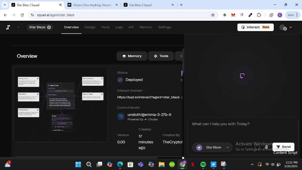Click the user avatar icon
Screen dimensions: 302x170
pyautogui.click(x=283, y=27)
